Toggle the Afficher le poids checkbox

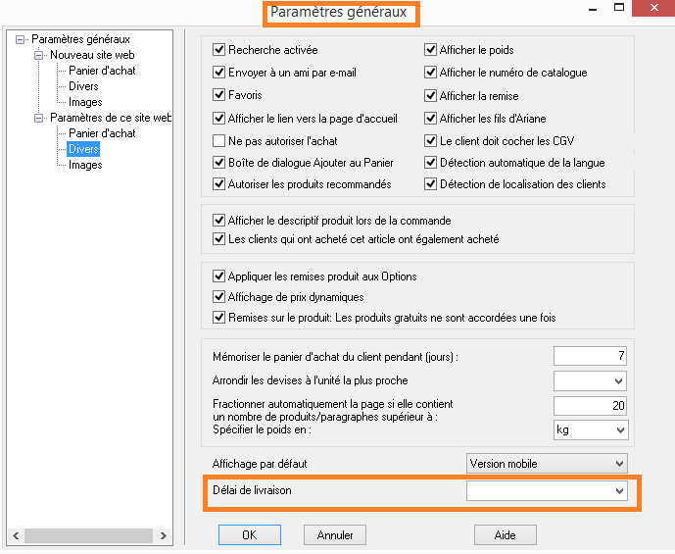[x=431, y=50]
